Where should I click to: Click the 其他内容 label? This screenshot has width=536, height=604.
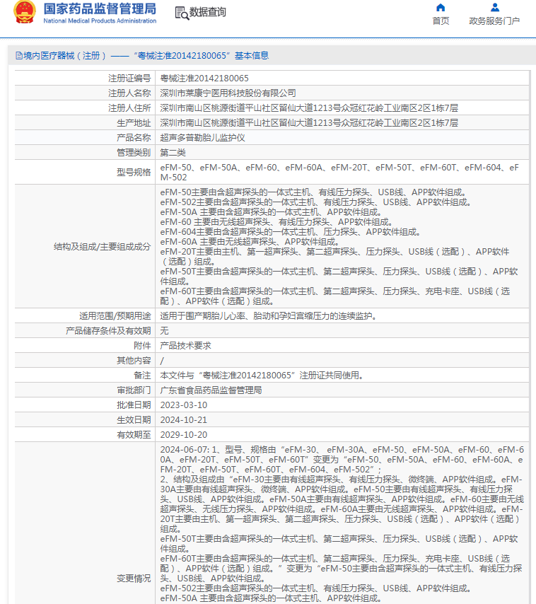pyautogui.click(x=134, y=361)
